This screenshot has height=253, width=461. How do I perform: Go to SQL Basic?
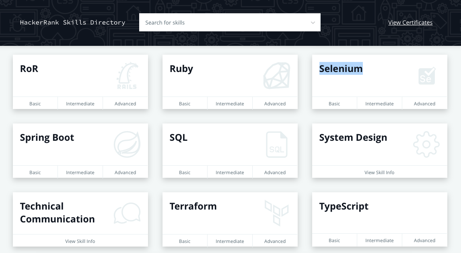[x=185, y=172]
